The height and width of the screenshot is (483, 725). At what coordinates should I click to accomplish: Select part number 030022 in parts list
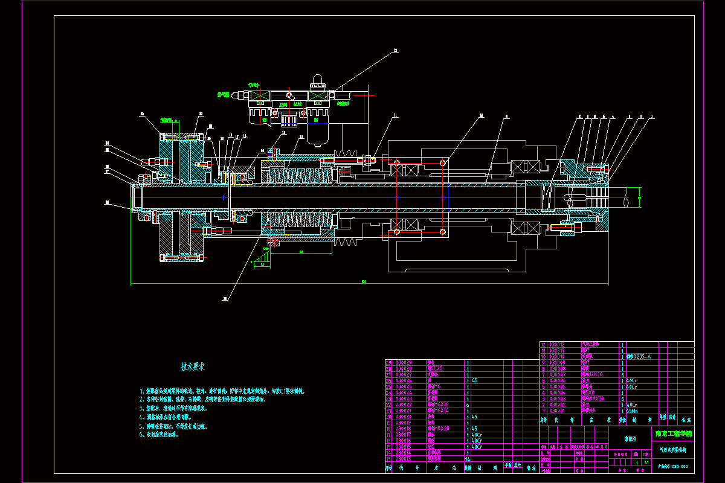[x=404, y=405]
